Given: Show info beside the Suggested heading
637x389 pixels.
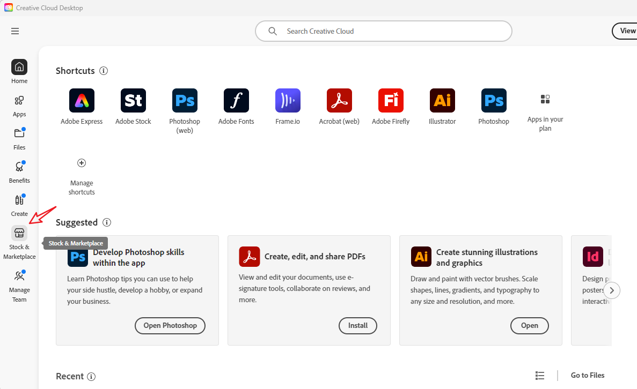Looking at the screenshot, I should point(107,222).
